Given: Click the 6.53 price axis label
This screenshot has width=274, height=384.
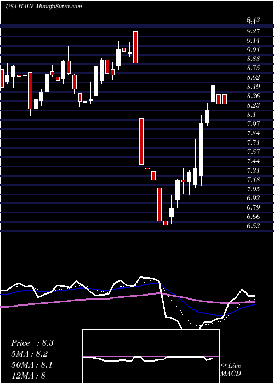Looking at the screenshot, I should pyautogui.click(x=253, y=226).
